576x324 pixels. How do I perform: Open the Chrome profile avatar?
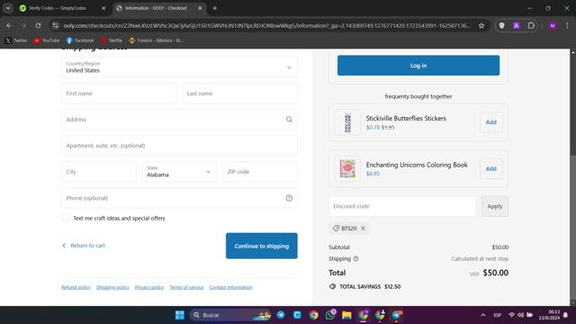pyautogui.click(x=553, y=26)
